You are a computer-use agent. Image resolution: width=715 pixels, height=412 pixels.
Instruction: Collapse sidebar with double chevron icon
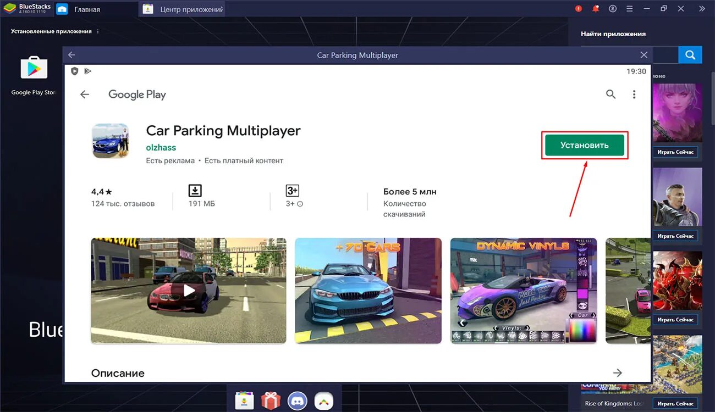coord(702,9)
